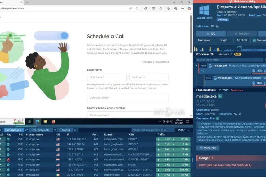
Task: Open the Text report
Action: point(205,40)
